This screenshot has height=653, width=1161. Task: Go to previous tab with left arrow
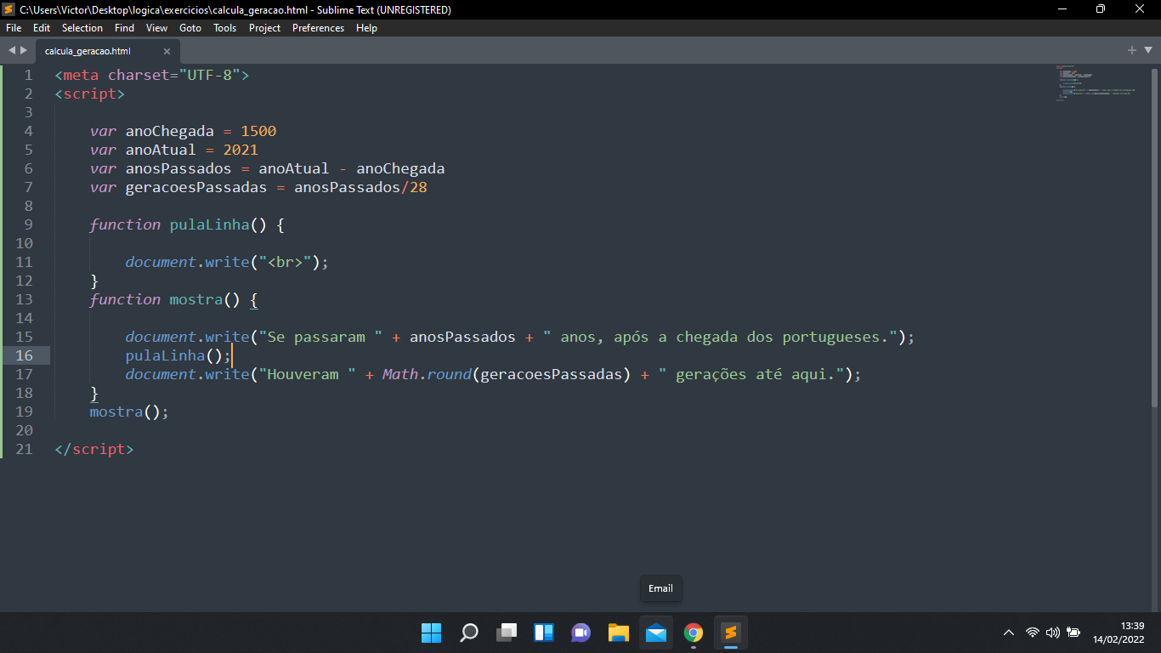click(x=12, y=51)
